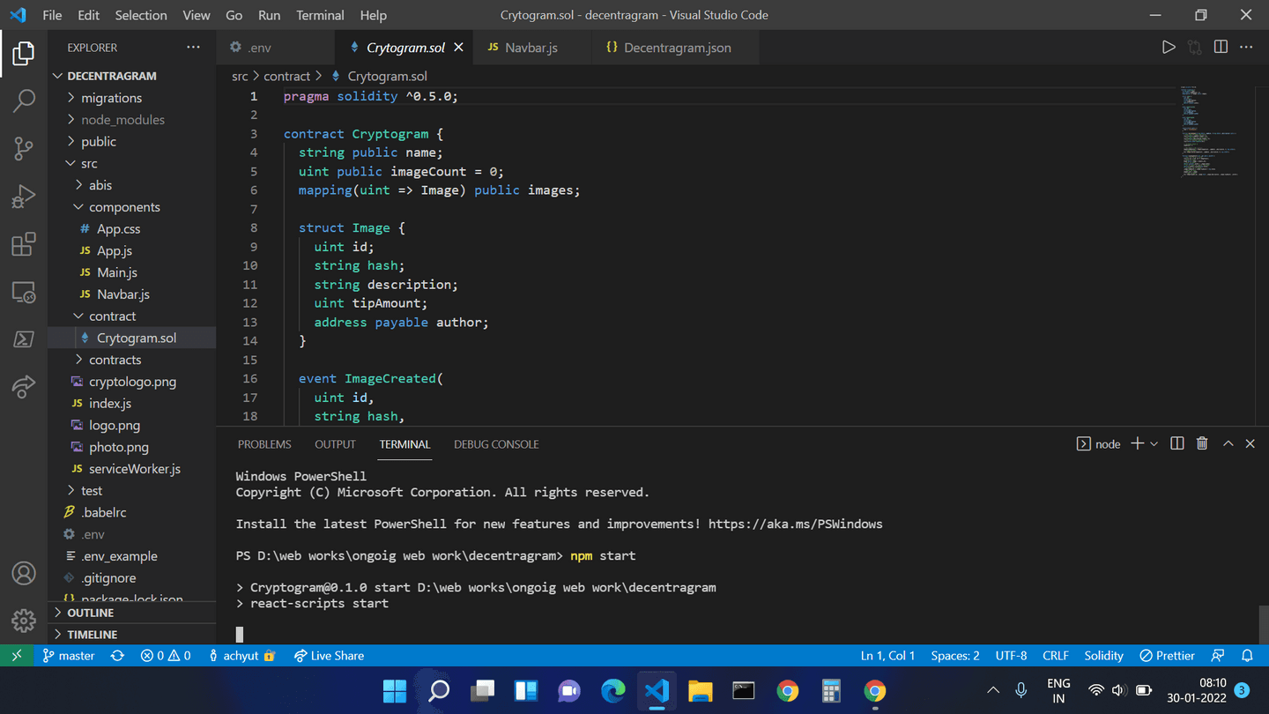Image resolution: width=1269 pixels, height=714 pixels.
Task: Open cryptologo.png in the explorer
Action: point(132,382)
